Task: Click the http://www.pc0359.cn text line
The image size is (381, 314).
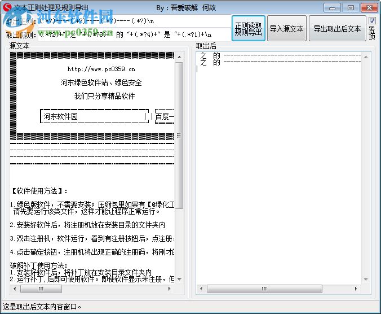Action: click(x=101, y=69)
